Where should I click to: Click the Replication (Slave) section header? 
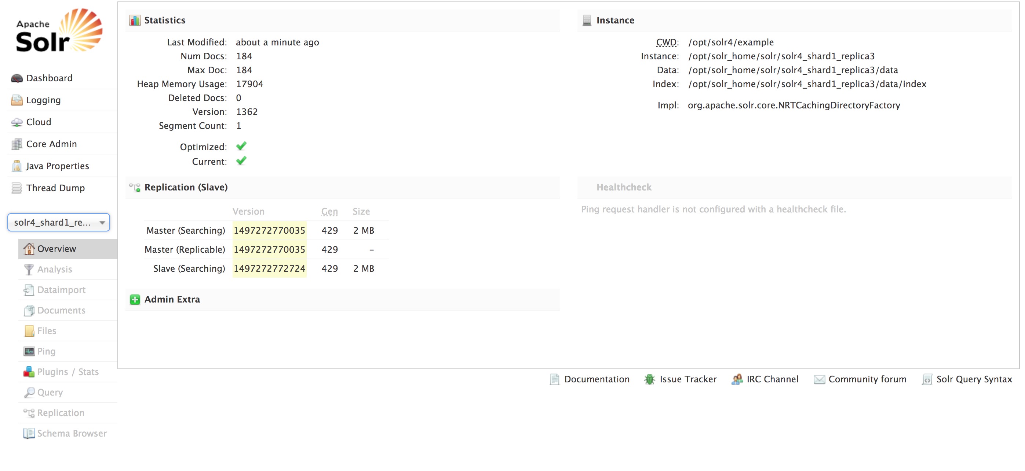point(343,188)
